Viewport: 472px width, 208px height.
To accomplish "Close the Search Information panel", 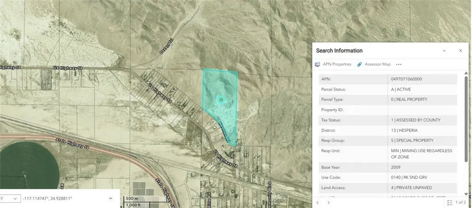I will [x=460, y=51].
